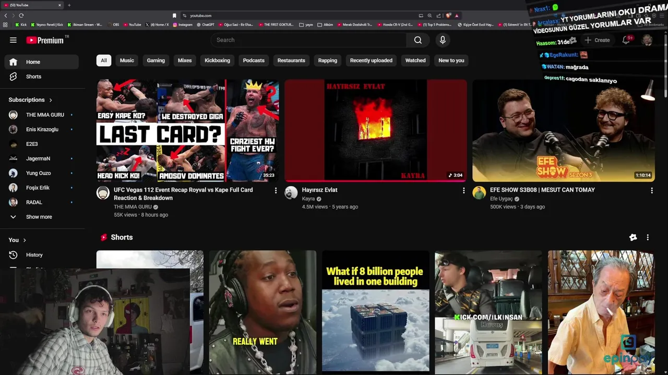Click THE MMA GURU channel avatar under video

click(x=103, y=193)
